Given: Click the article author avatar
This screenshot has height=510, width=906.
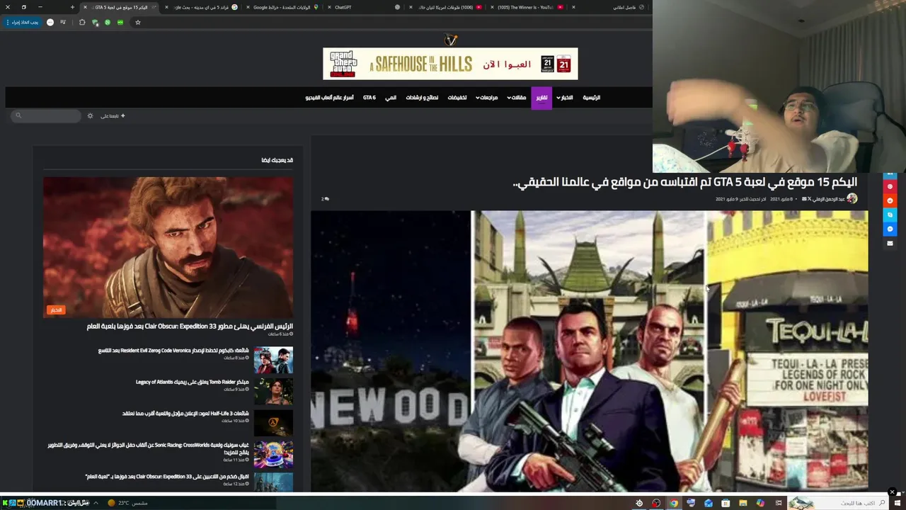Looking at the screenshot, I should tap(851, 199).
